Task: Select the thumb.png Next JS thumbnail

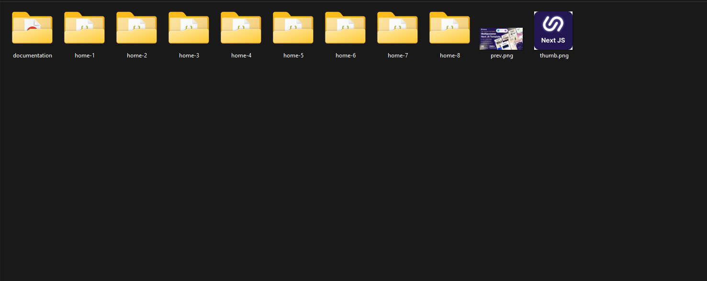Action: pos(553,31)
